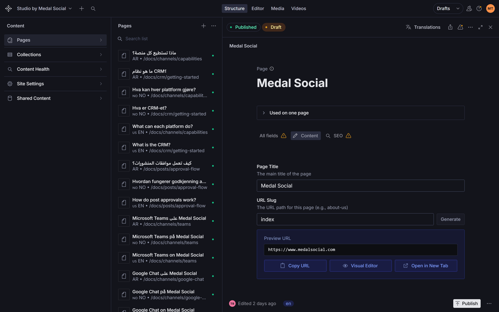Switch to the Draft version chip

point(274,27)
